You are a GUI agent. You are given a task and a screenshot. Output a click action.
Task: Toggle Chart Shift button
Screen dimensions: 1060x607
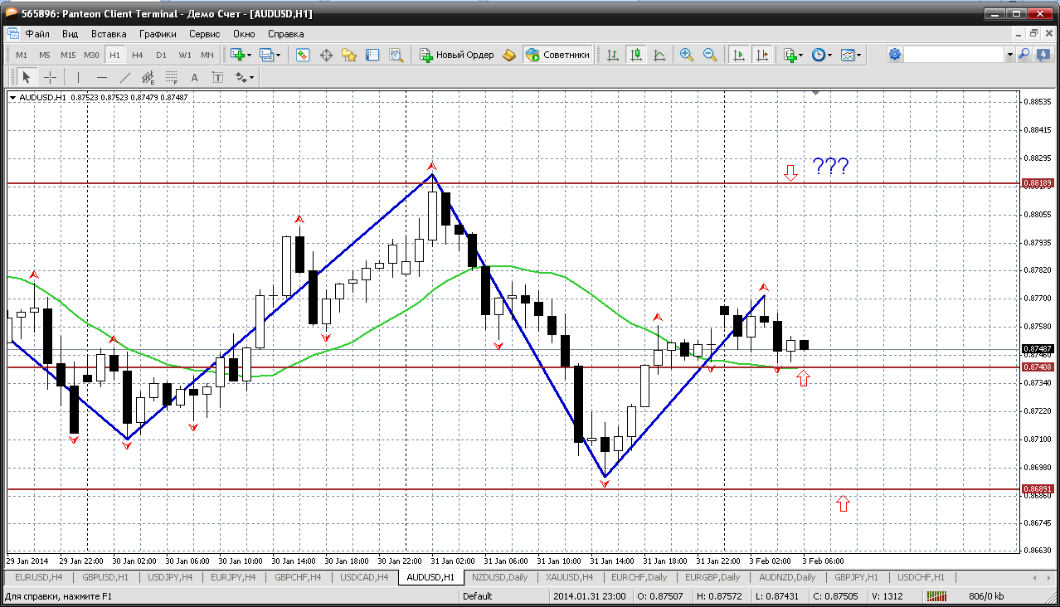pos(761,55)
